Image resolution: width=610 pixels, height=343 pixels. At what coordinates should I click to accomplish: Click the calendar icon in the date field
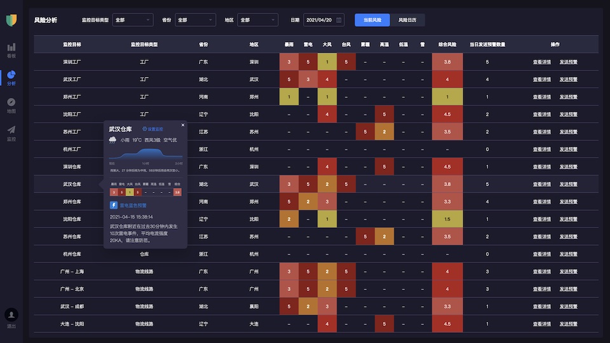[x=339, y=20]
